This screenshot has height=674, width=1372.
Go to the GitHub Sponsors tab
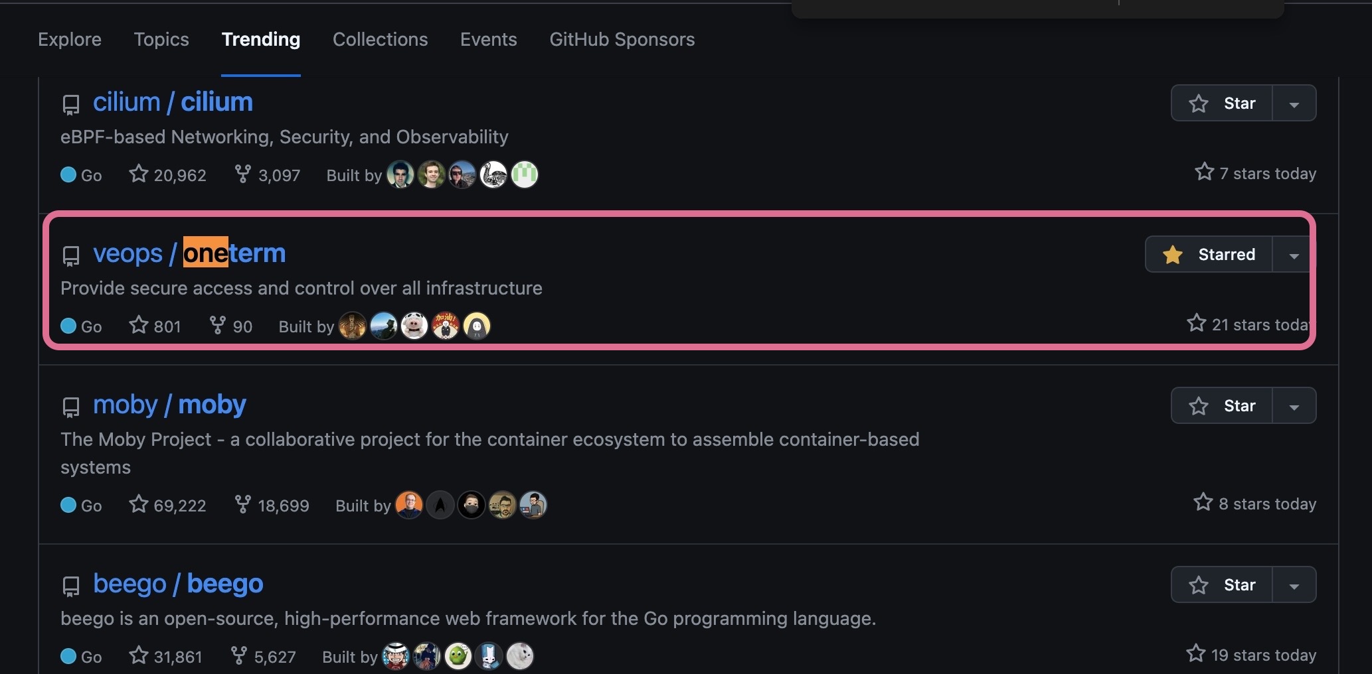coord(622,40)
